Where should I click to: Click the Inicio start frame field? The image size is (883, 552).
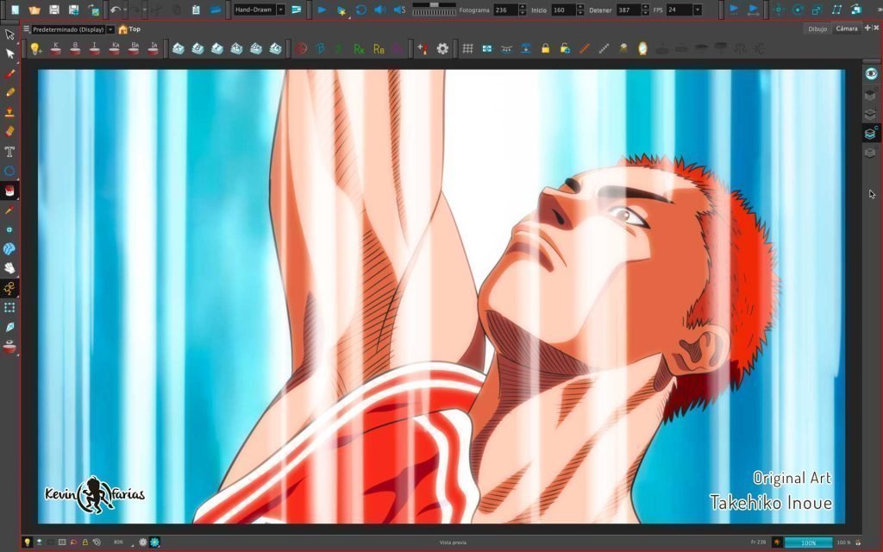click(x=563, y=9)
